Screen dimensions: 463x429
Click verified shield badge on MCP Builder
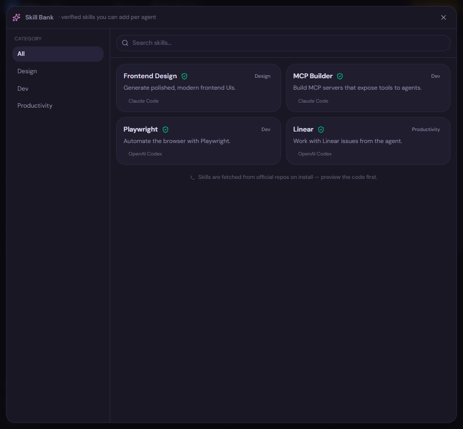coord(340,76)
